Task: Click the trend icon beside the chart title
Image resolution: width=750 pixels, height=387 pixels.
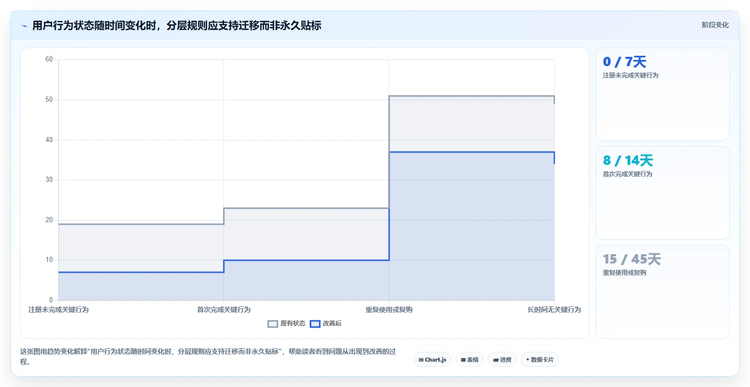Action: 24,25
